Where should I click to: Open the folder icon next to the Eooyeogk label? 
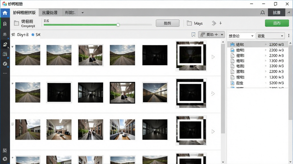click(x=16, y=23)
